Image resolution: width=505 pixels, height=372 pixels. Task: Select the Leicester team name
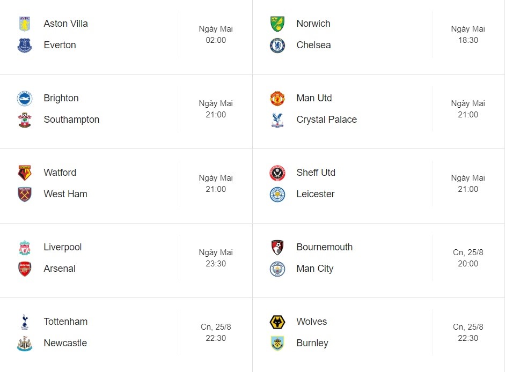point(316,194)
